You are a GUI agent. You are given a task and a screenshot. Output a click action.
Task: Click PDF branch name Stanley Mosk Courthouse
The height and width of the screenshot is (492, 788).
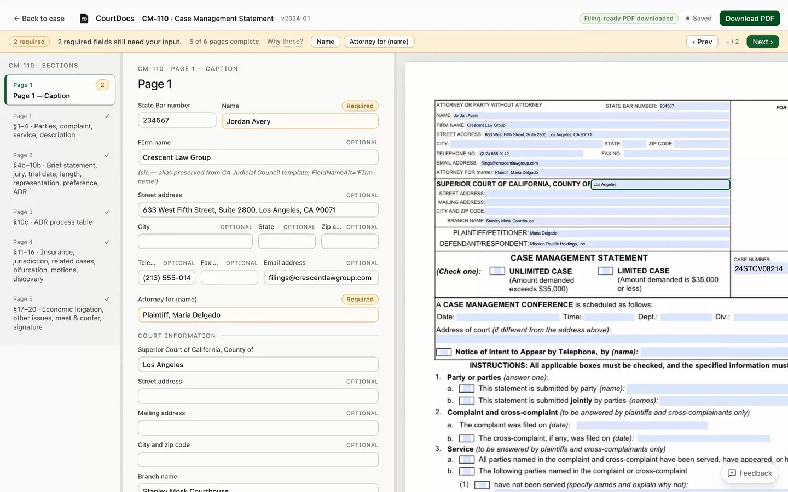click(x=607, y=221)
